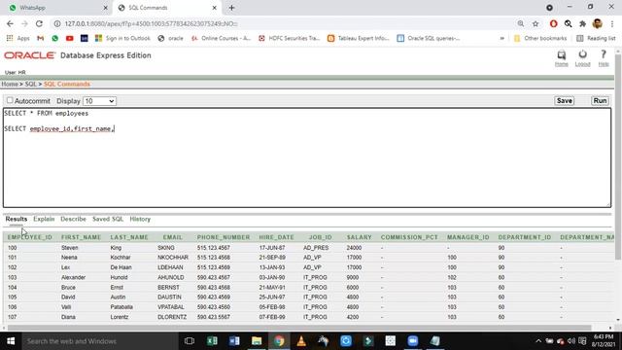Open the Other bookmarks folder
Image resolution: width=622 pixels, height=350 pixels.
[x=540, y=38]
